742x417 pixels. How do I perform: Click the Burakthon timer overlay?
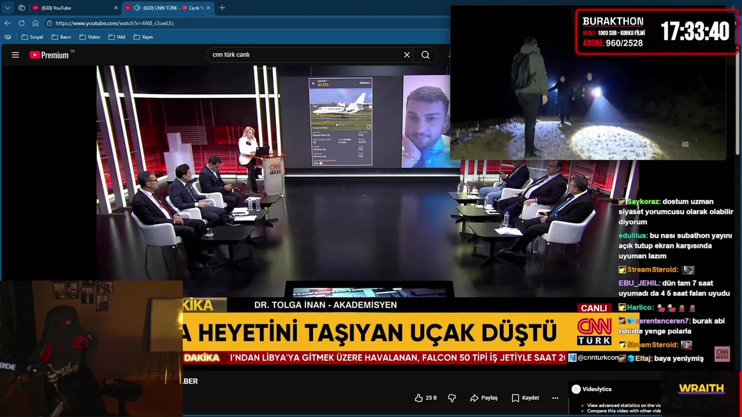pyautogui.click(x=657, y=32)
